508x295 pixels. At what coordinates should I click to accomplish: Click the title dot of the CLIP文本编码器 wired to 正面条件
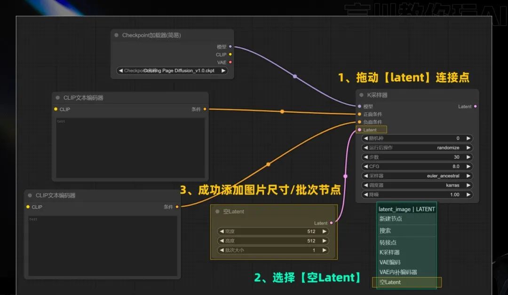click(58, 97)
